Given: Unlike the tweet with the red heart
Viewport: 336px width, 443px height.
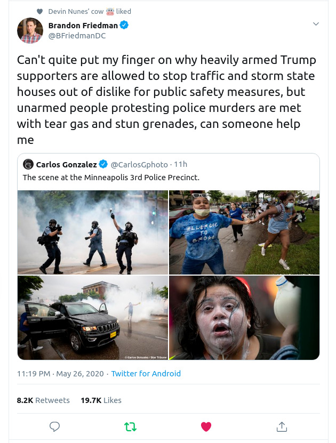Looking at the screenshot, I should point(206,426).
